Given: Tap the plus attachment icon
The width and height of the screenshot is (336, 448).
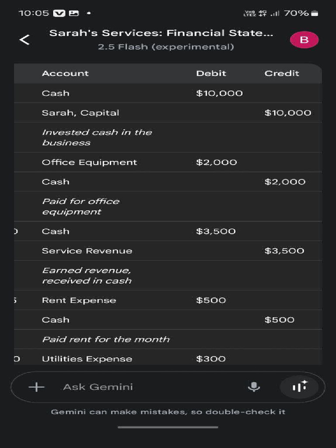Looking at the screenshot, I should coord(36,387).
